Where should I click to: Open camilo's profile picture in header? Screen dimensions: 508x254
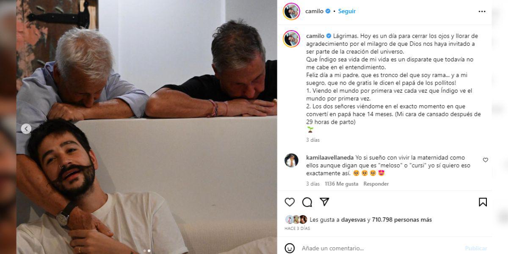tap(291, 11)
